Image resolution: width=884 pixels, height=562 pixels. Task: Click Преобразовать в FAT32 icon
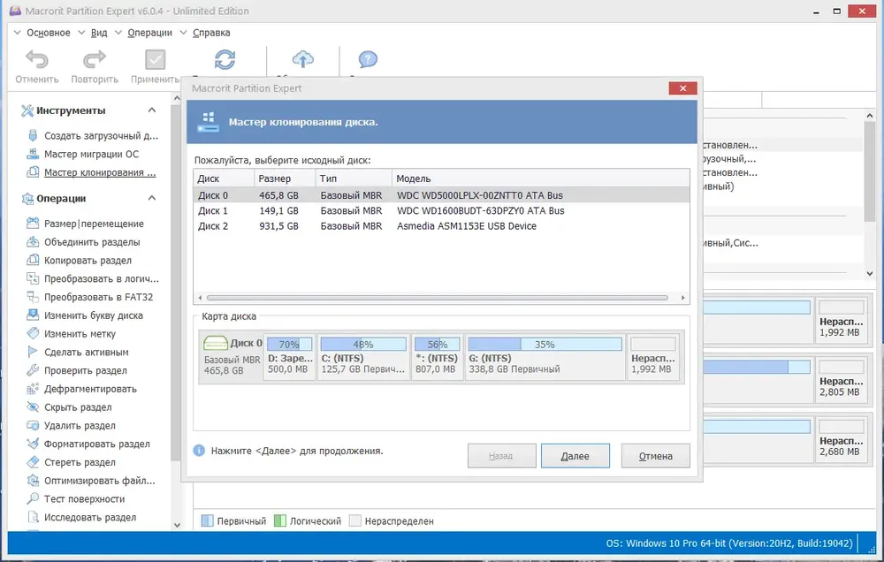point(33,297)
